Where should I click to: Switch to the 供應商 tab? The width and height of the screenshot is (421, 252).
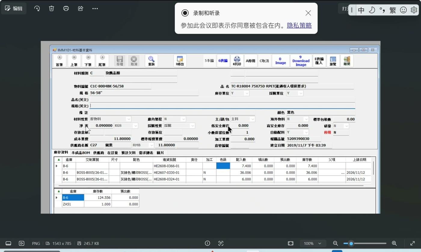pyautogui.click(x=99, y=153)
